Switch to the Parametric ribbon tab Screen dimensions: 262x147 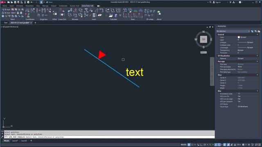[29, 6]
